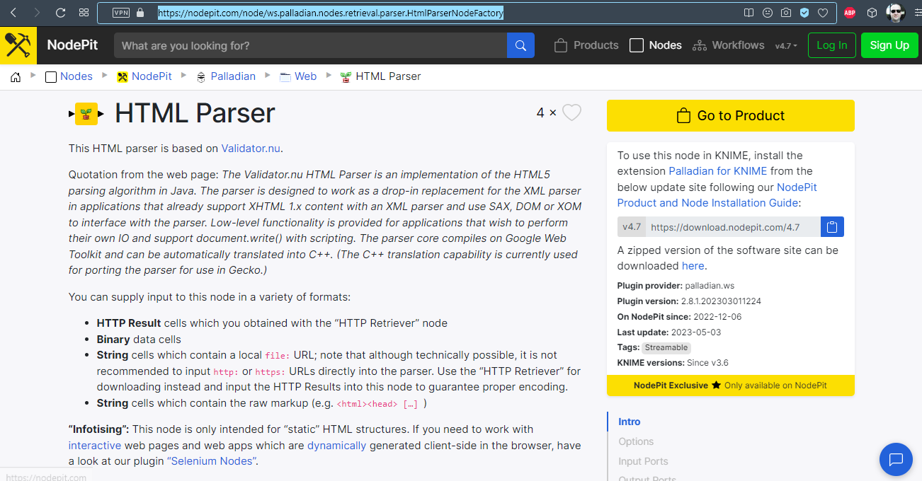Viewport: 922px width, 481px height.
Task: Go to home via breadcrumb house icon
Action: 16,77
